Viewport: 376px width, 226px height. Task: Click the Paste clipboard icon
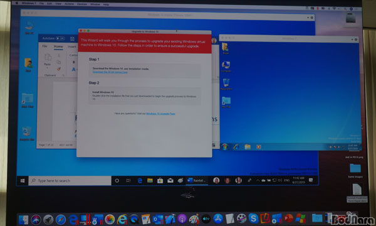tap(48, 58)
